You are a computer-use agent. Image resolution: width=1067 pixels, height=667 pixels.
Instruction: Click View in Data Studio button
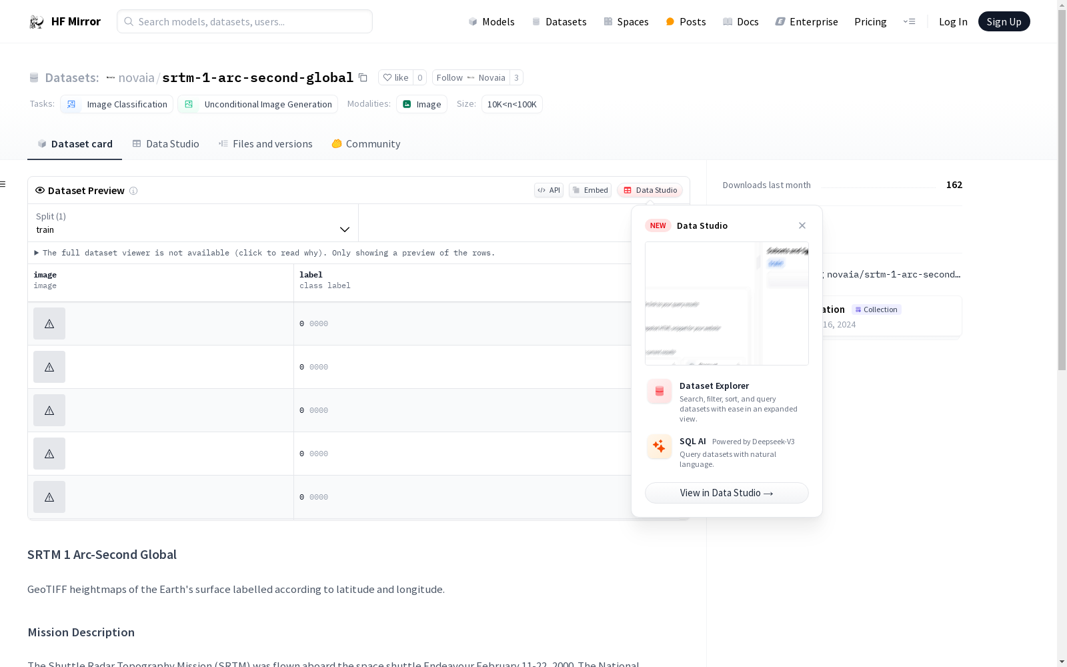point(727,493)
